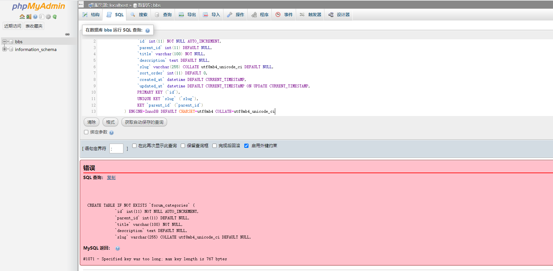Collapse the top menu arrow icon
553x271 pixels.
pos(81,5)
